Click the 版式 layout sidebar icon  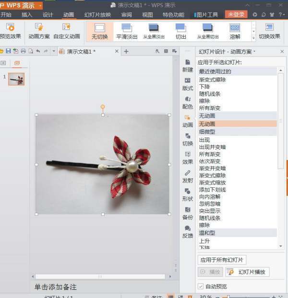coord(188,84)
